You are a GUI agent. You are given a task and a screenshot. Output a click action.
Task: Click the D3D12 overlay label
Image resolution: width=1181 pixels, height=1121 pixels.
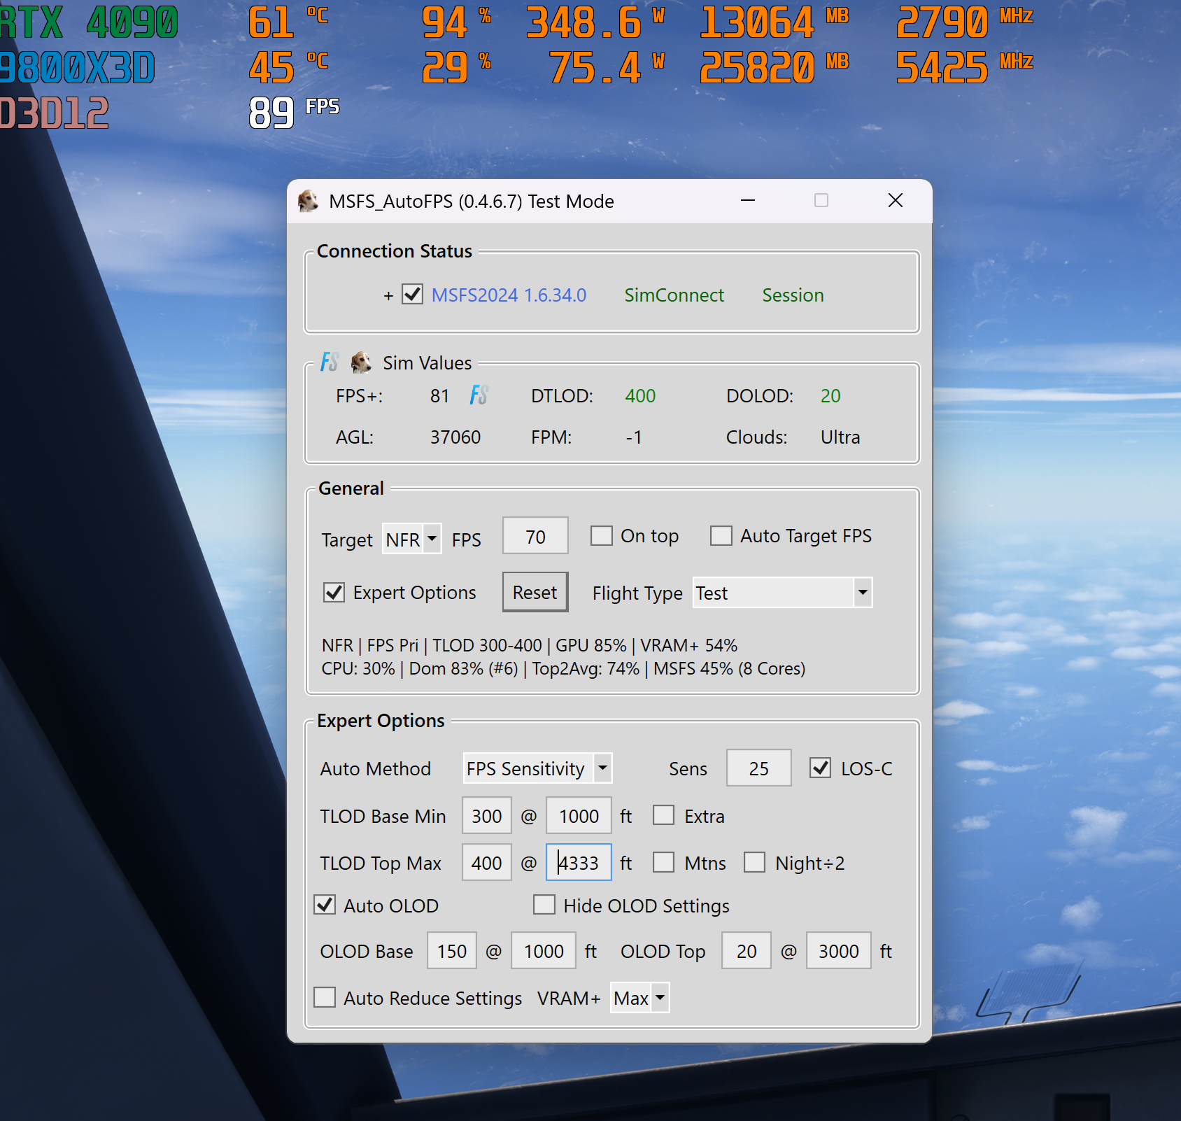pos(55,113)
